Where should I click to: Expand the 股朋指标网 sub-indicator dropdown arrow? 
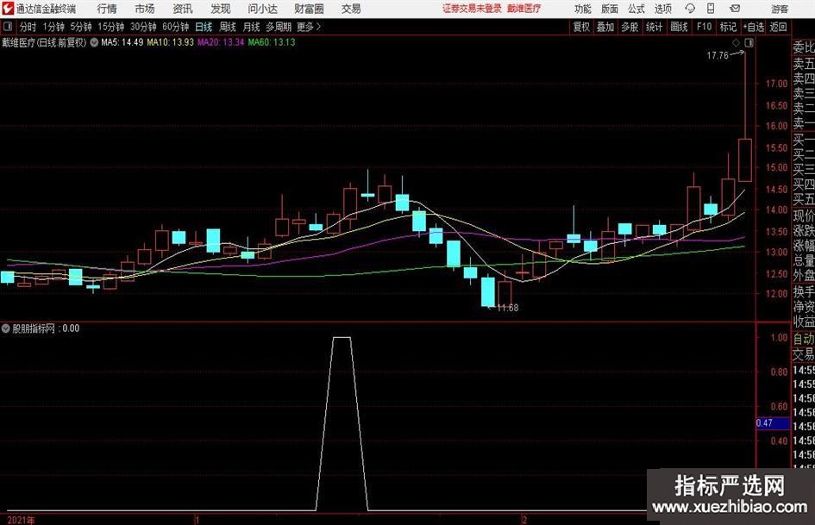[x=6, y=328]
